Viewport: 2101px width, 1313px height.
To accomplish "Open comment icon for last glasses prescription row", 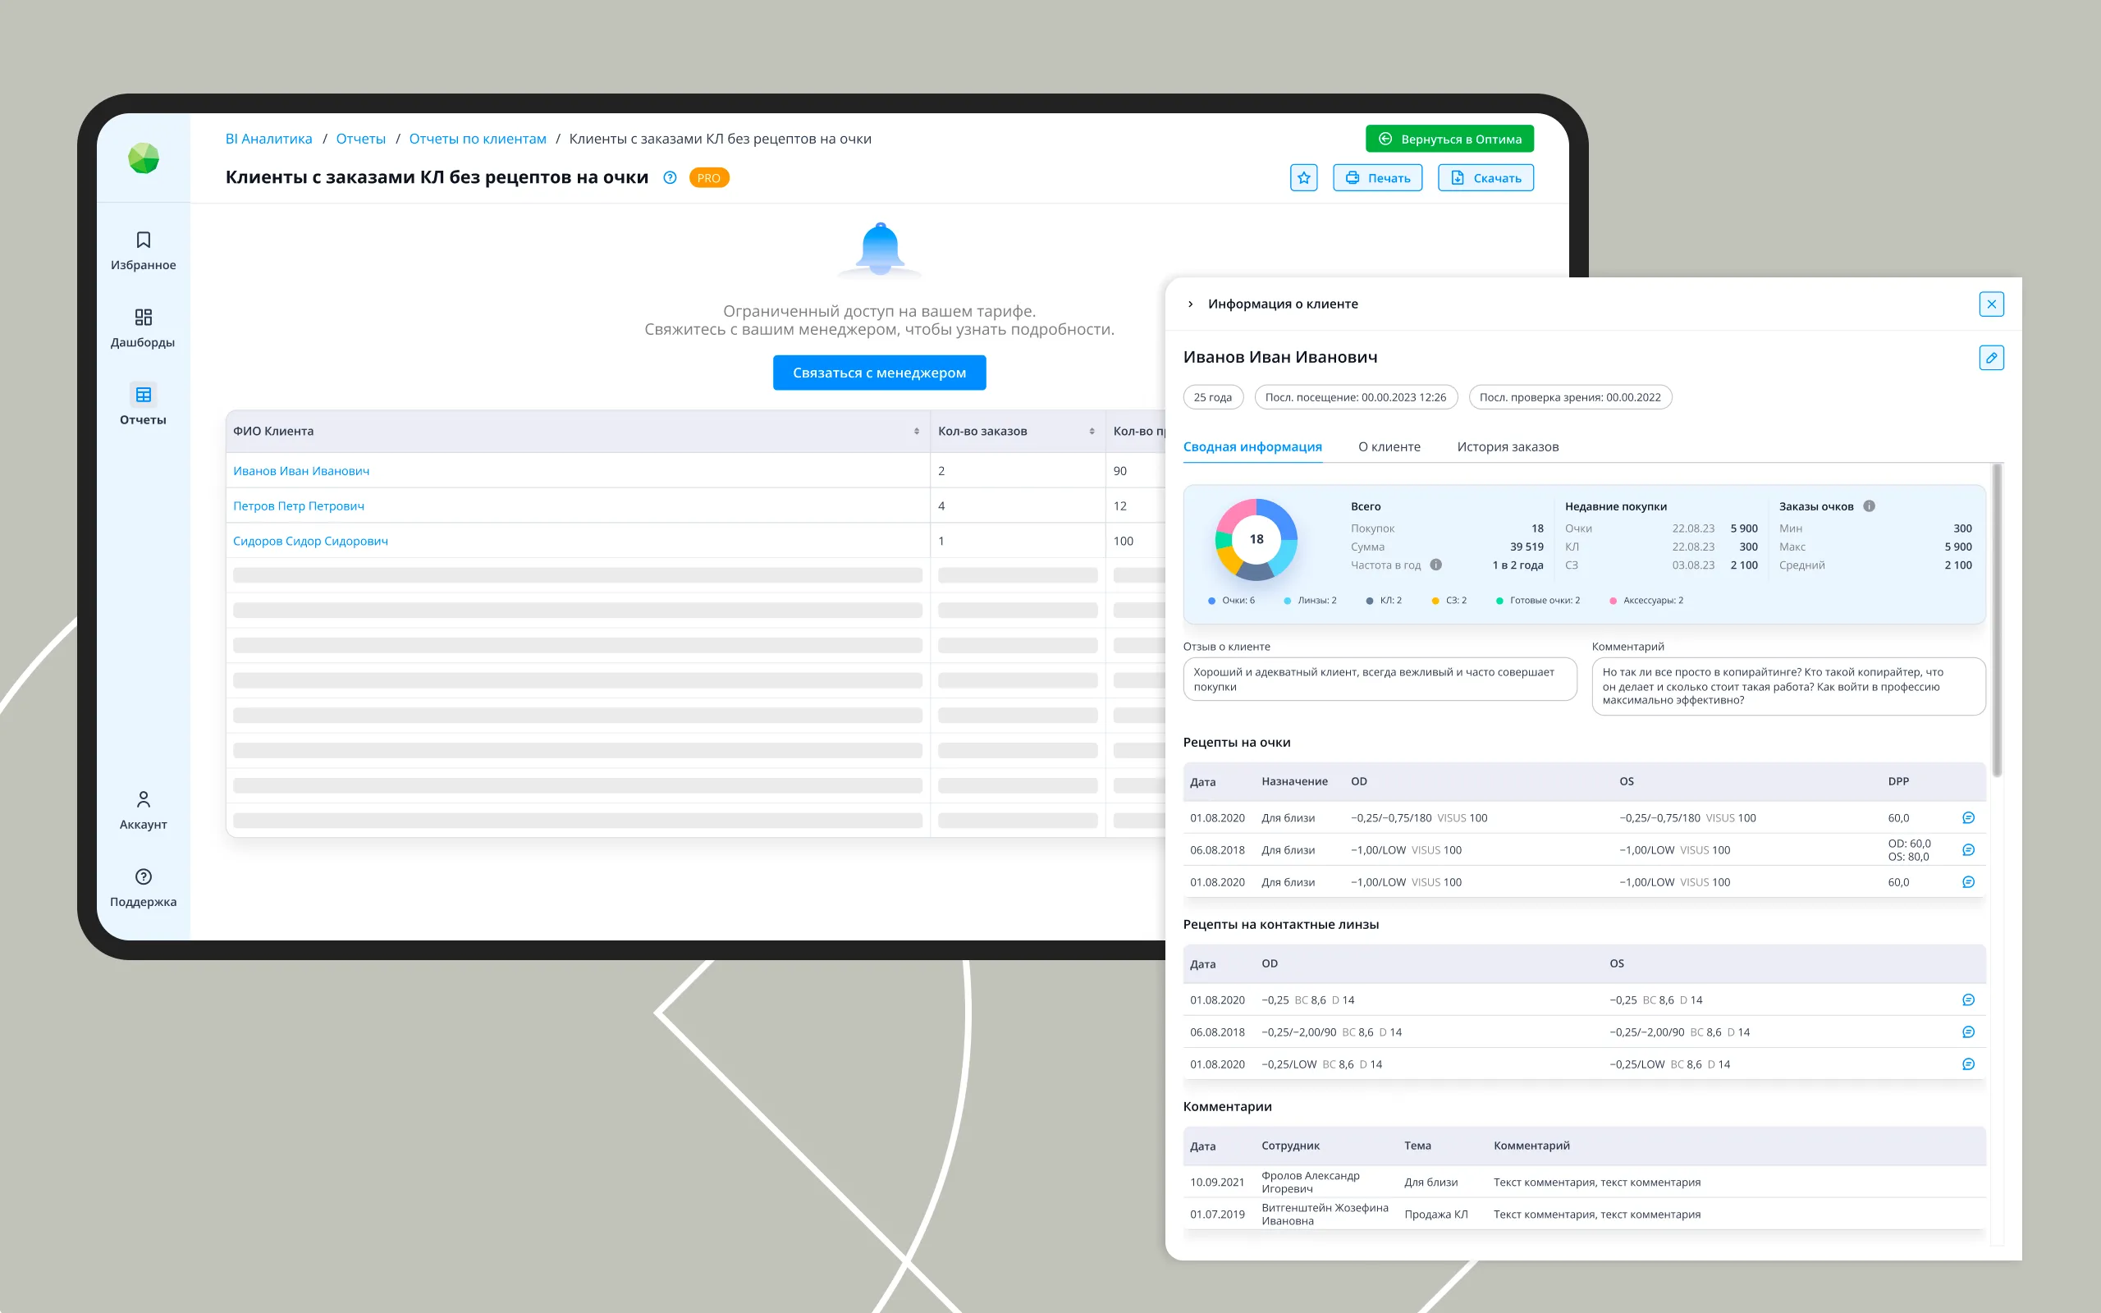I will [1968, 881].
